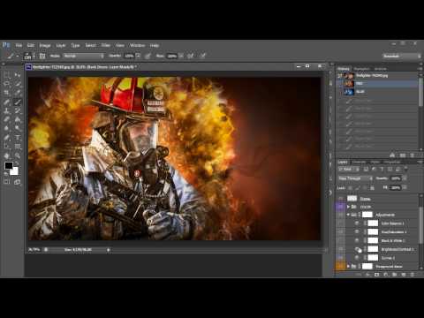Select the Lasso tool
424x318 pixels.
6,84
